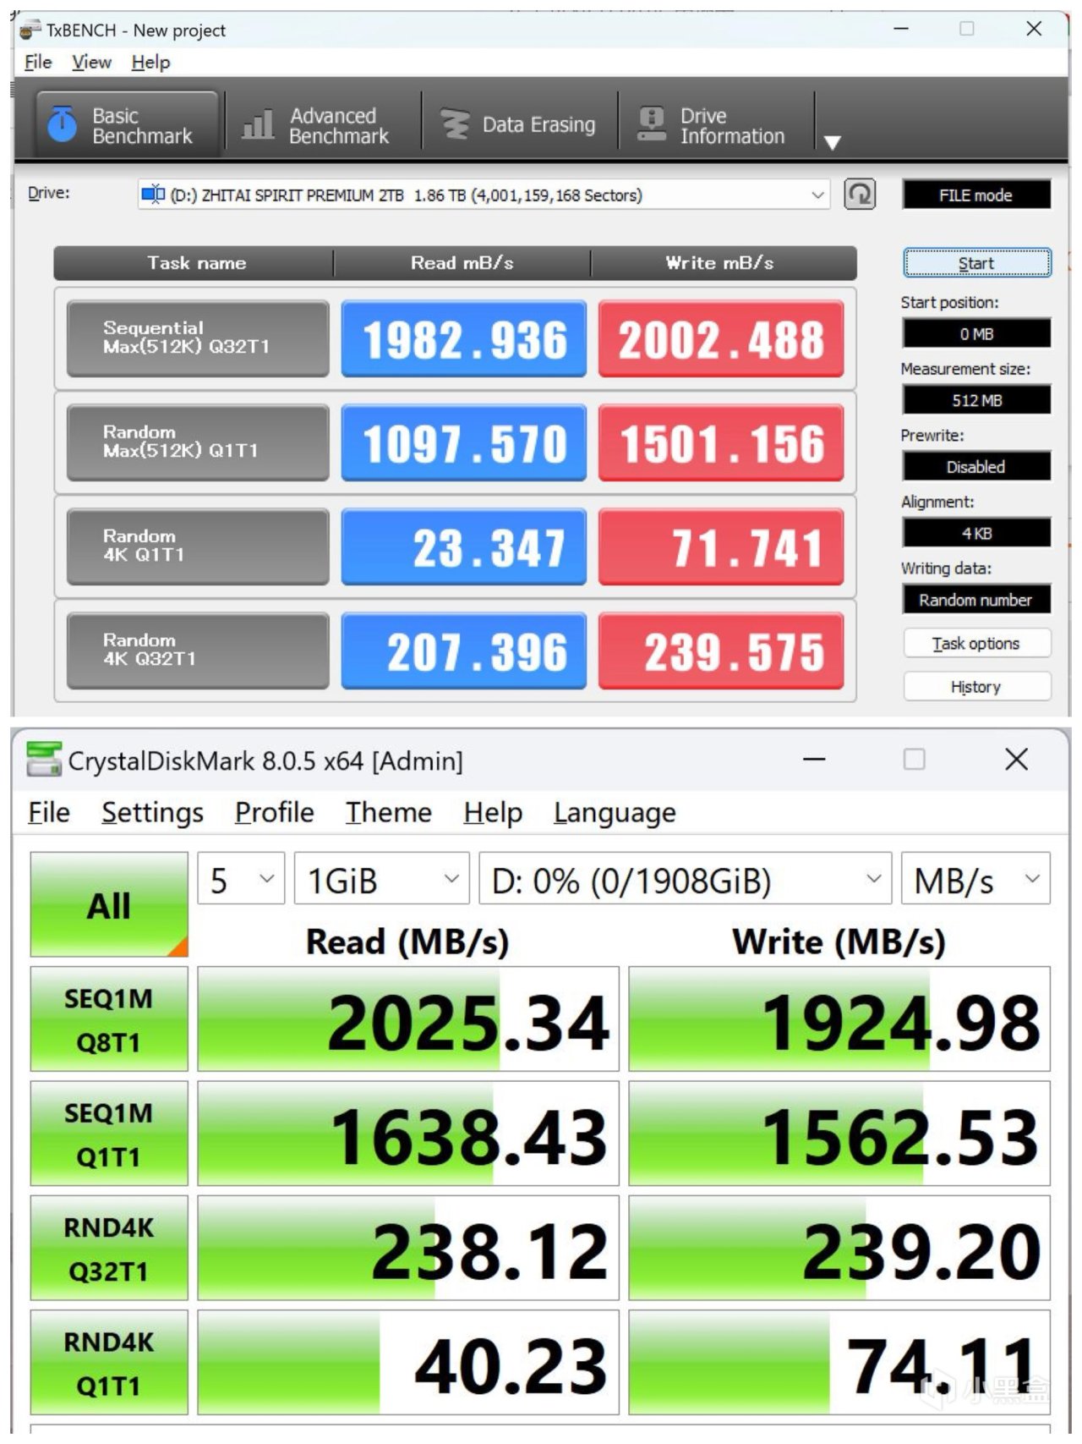Click the SEQ1M Q8T1 read result 2025.34
Viewport: 1082px width, 1444px height.
coord(408,1019)
